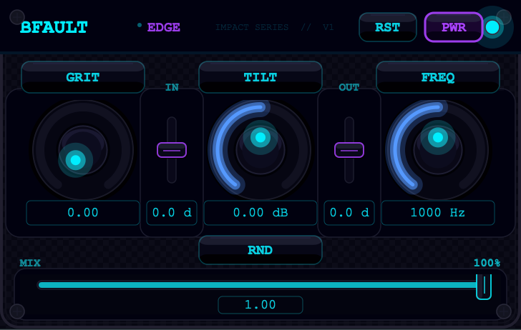Screen dimensions: 521x330
Task: Click the GRIT knob dial
Action: point(83,150)
